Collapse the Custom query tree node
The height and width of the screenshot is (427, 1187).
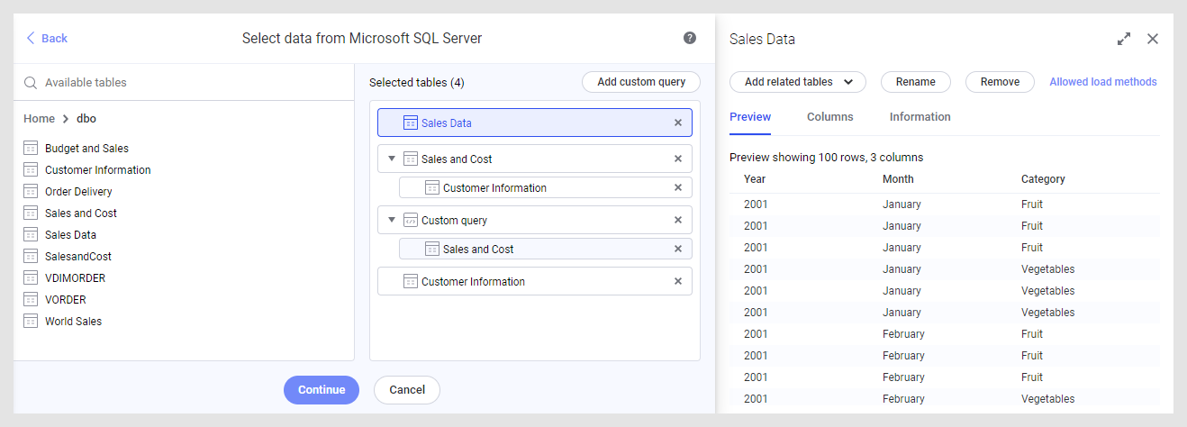(392, 220)
